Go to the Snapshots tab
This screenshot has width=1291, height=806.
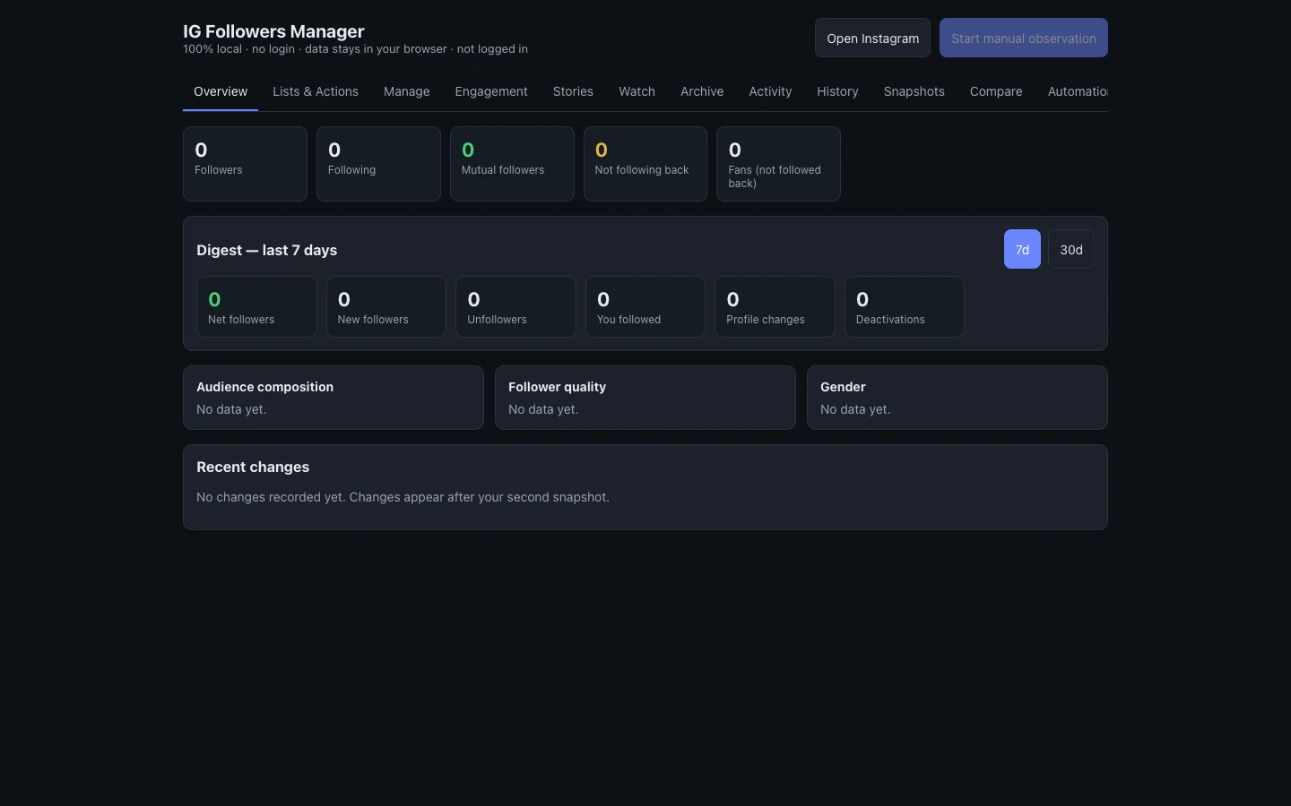pyautogui.click(x=914, y=91)
